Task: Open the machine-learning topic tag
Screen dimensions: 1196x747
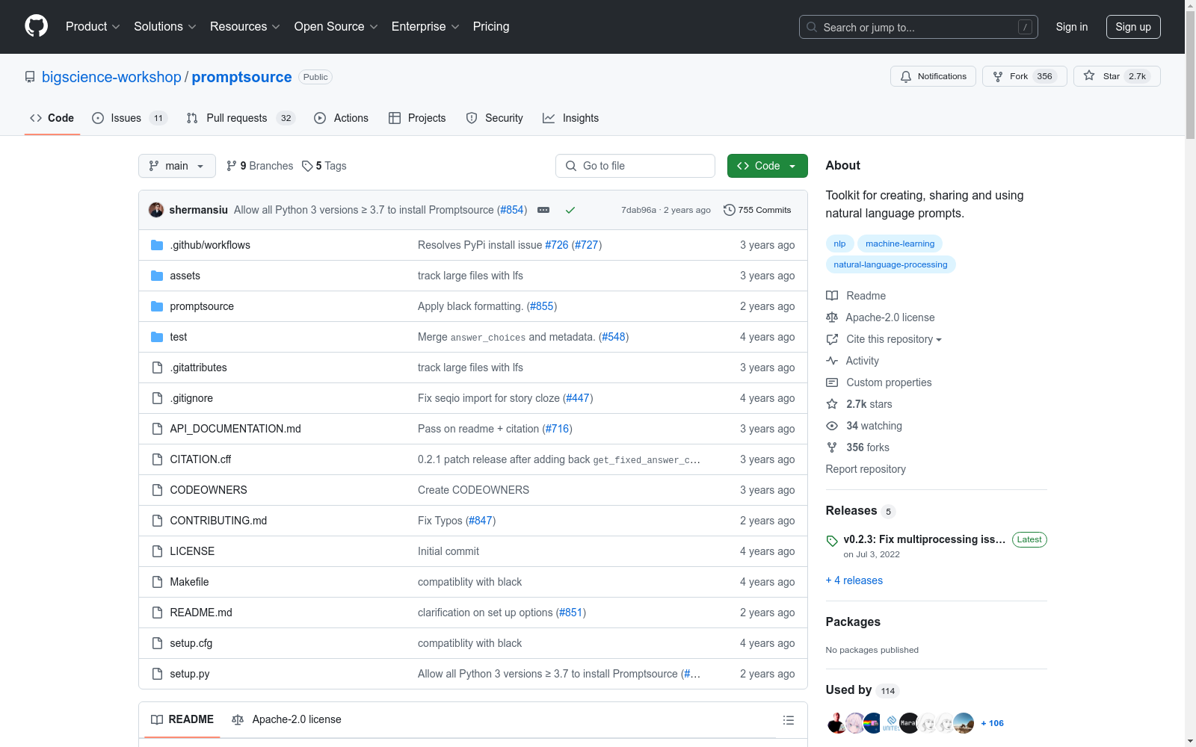Action: pyautogui.click(x=900, y=244)
